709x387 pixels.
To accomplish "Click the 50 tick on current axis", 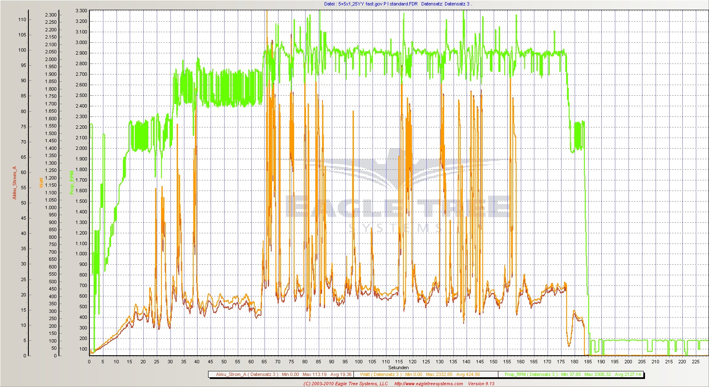I will coord(23,203).
